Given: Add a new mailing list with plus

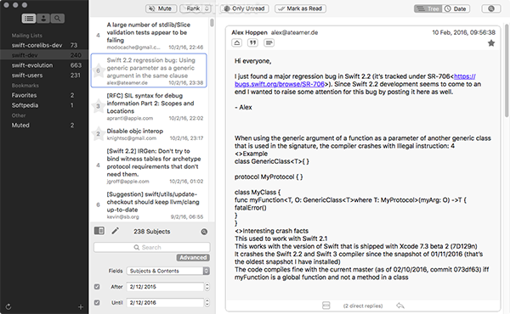Looking at the screenshot, I should point(81,307).
